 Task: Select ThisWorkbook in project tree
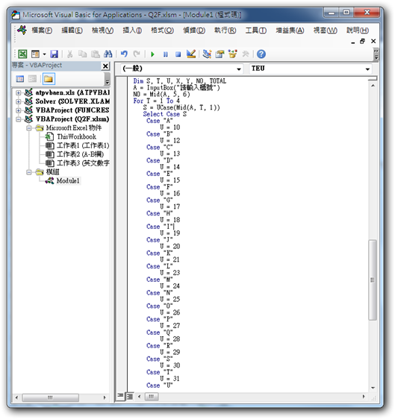tap(76, 137)
